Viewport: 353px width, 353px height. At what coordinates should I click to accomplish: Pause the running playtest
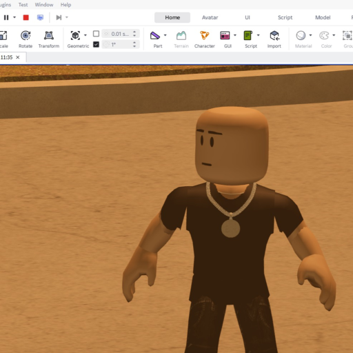pyautogui.click(x=6, y=17)
